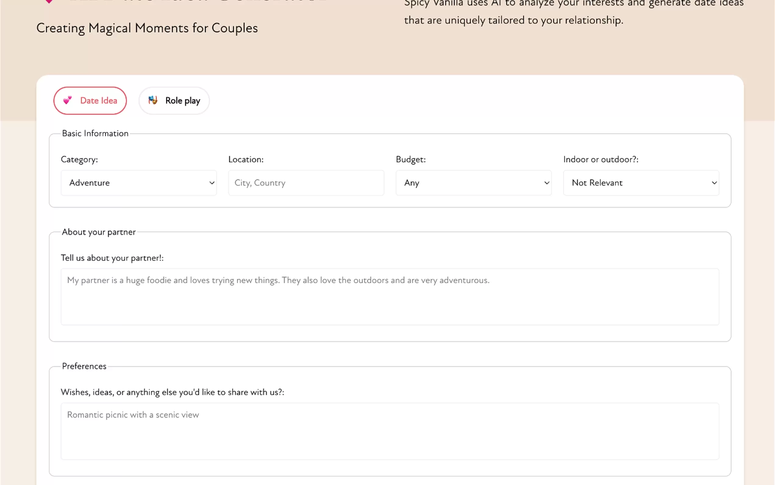Click the "Budget:" field label
The width and height of the screenshot is (775, 485).
tap(411, 159)
